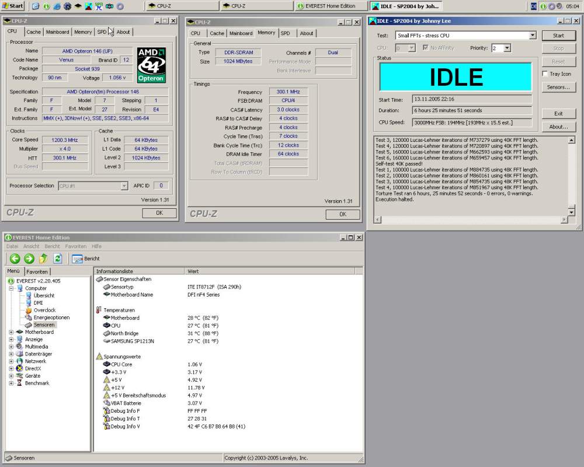Expand the DirectX tree node
The width and height of the screenshot is (584, 467).
pos(11,368)
